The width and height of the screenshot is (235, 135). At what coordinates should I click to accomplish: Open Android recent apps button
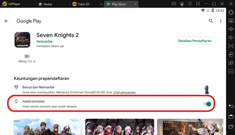(231, 127)
